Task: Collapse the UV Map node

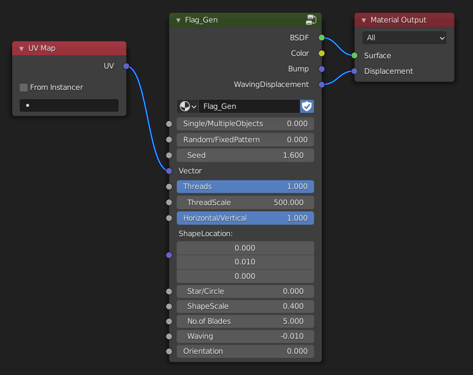Action: 21,48
